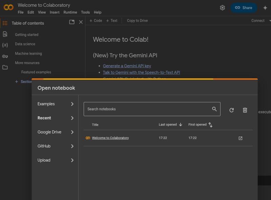
Task: Open Welcome to Colaboratory in a new tab
Action: click(241, 138)
